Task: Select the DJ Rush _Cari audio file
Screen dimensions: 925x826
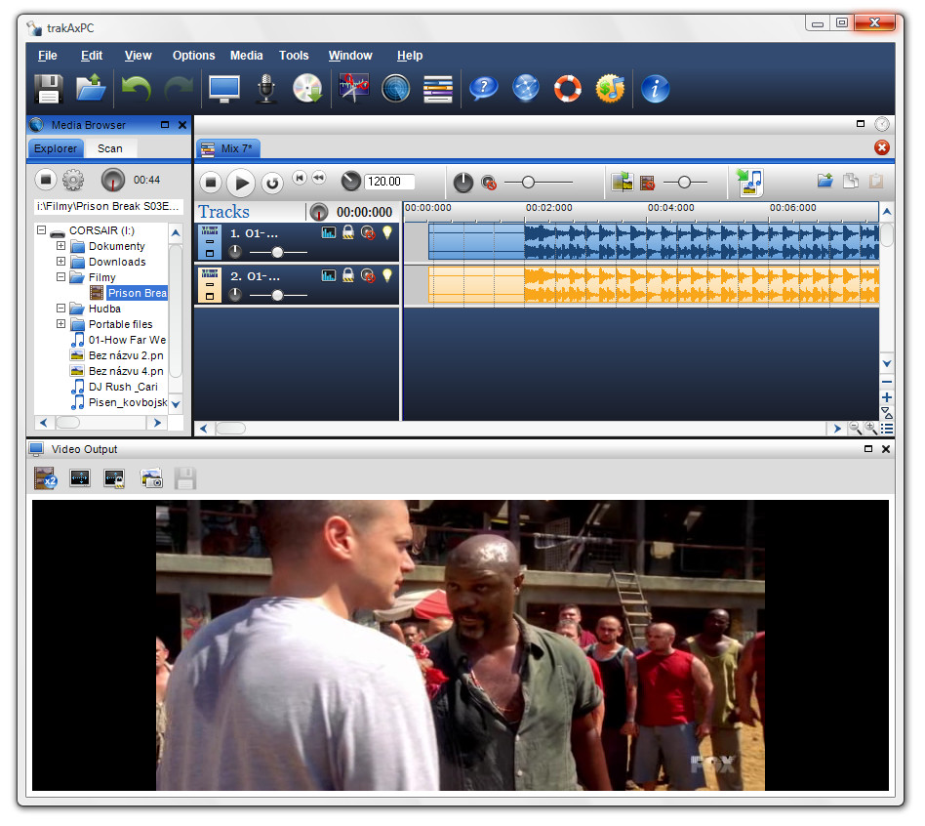Action: click(x=115, y=387)
